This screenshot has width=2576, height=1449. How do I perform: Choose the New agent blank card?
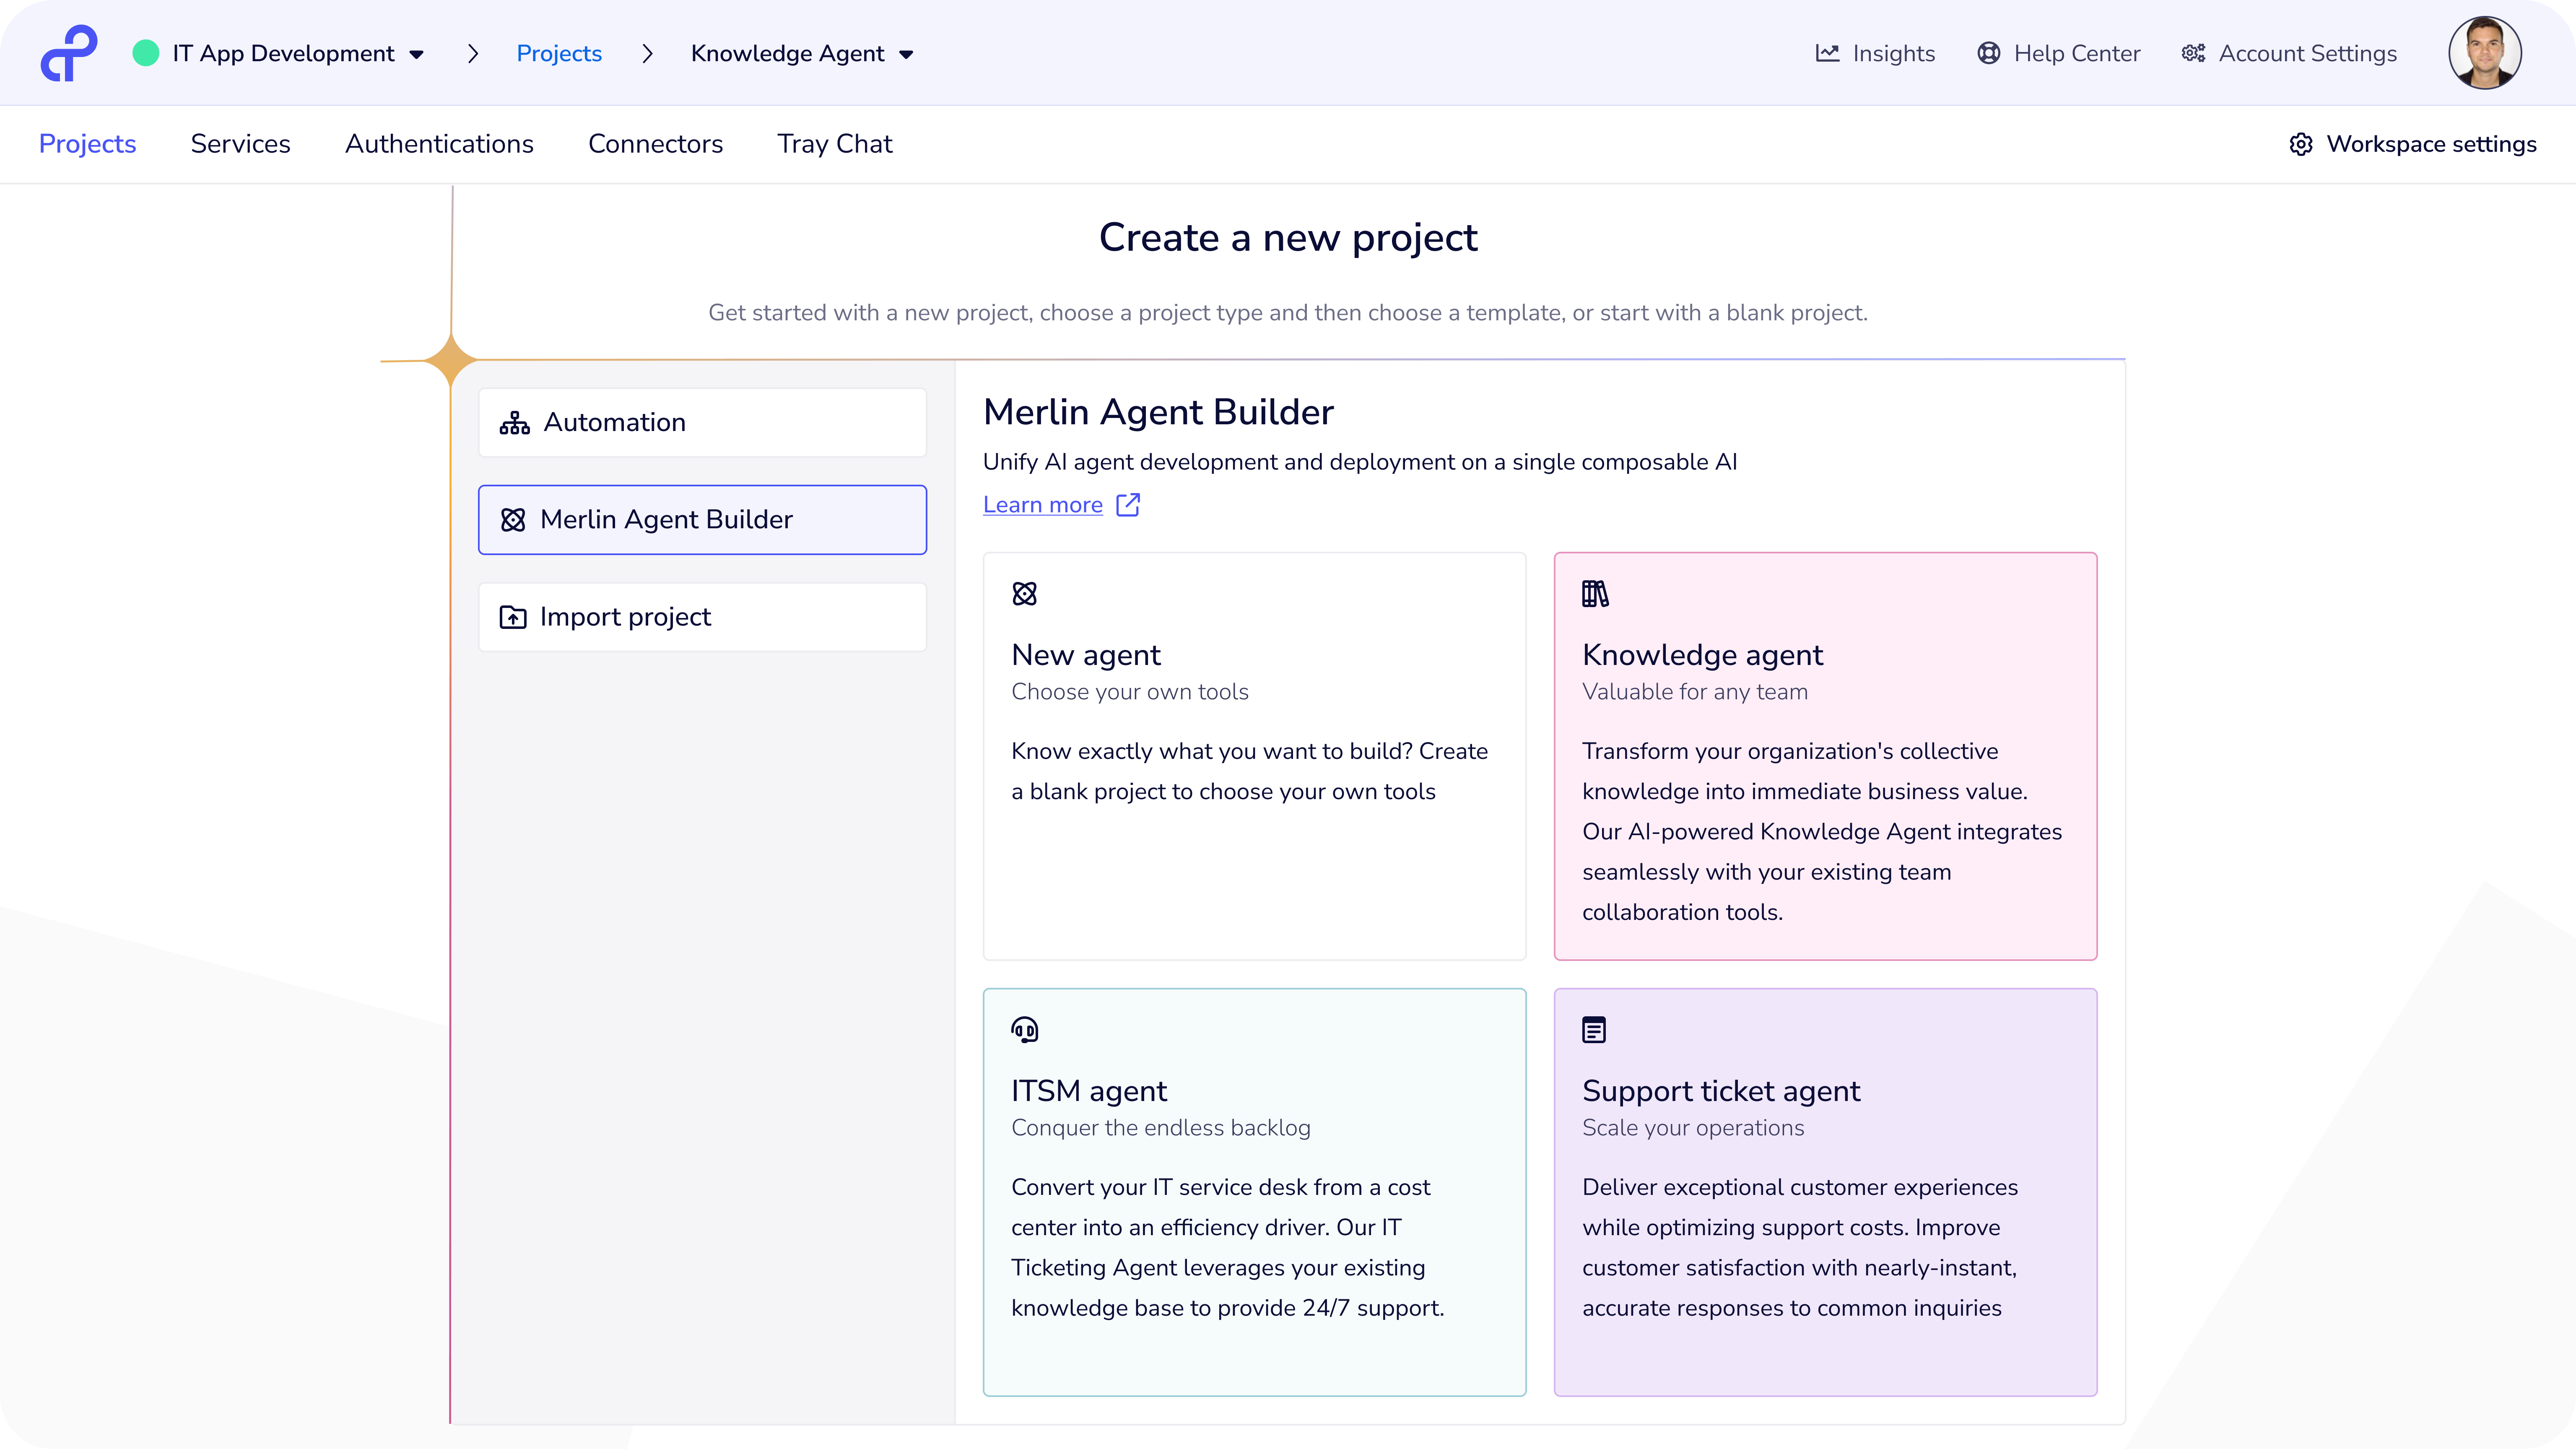coord(1254,756)
